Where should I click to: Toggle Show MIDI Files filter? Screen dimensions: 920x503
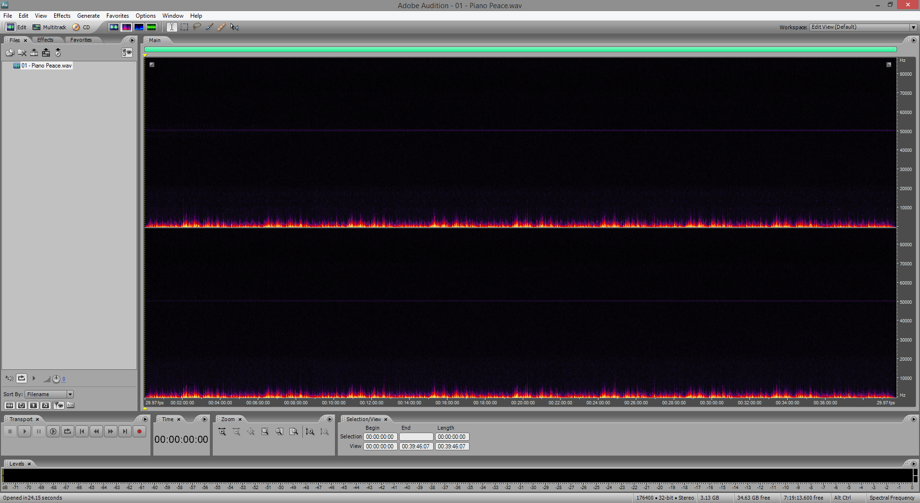(x=46, y=405)
